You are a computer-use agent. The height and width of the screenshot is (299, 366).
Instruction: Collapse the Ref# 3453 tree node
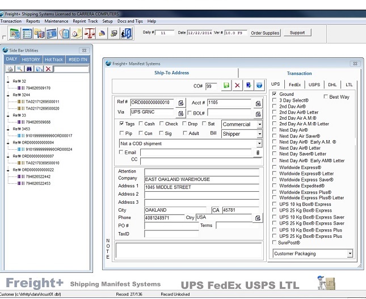[8, 129]
